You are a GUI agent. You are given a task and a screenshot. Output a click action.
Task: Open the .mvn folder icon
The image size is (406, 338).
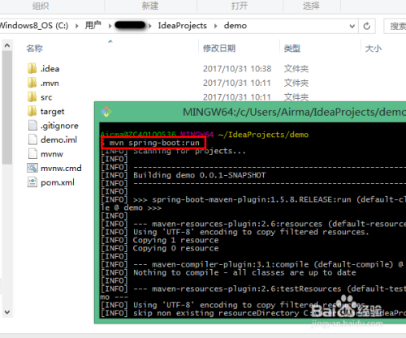pos(32,83)
